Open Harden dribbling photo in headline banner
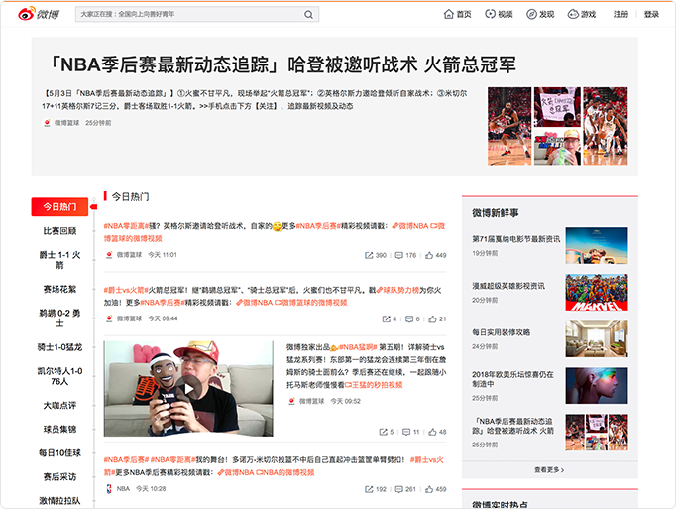 point(509,126)
